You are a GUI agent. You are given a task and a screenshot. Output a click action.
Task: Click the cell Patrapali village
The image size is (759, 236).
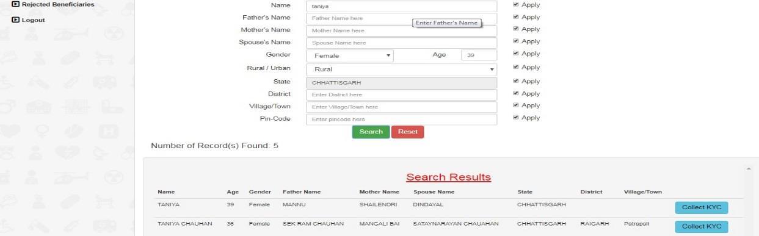click(636, 224)
